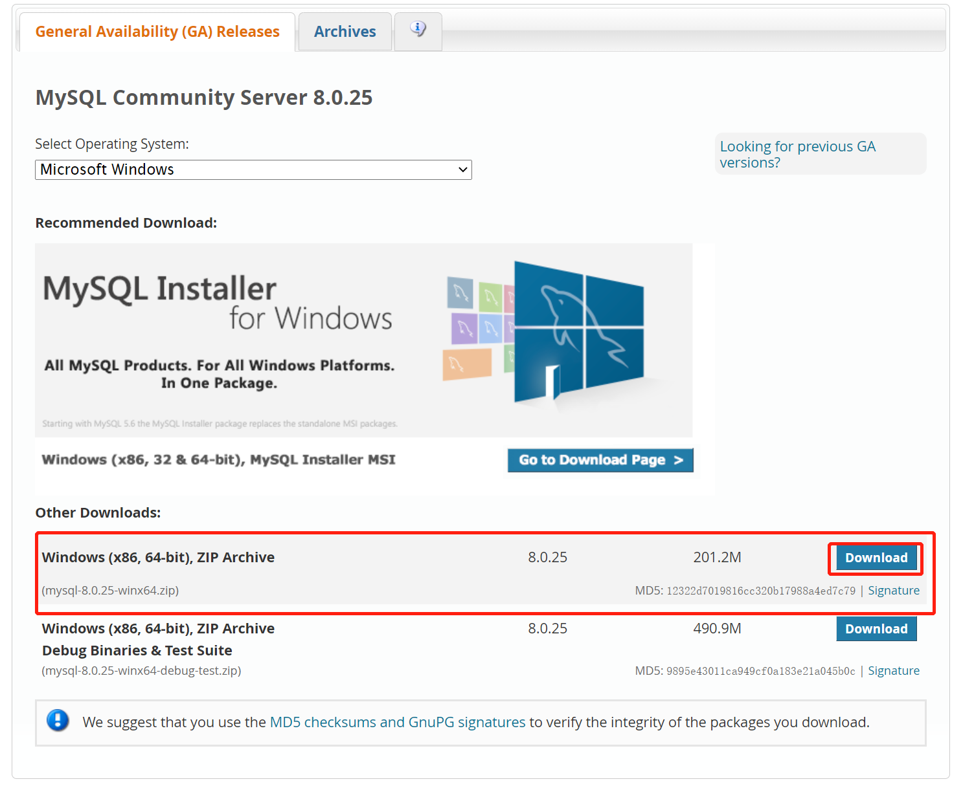Follow the Looking for previous GA versions link
Image resolution: width=963 pixels, height=788 pixels.
(x=797, y=155)
